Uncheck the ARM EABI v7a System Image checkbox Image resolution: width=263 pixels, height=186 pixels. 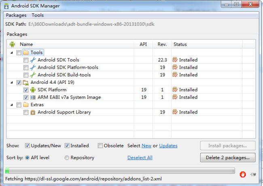click(x=26, y=98)
